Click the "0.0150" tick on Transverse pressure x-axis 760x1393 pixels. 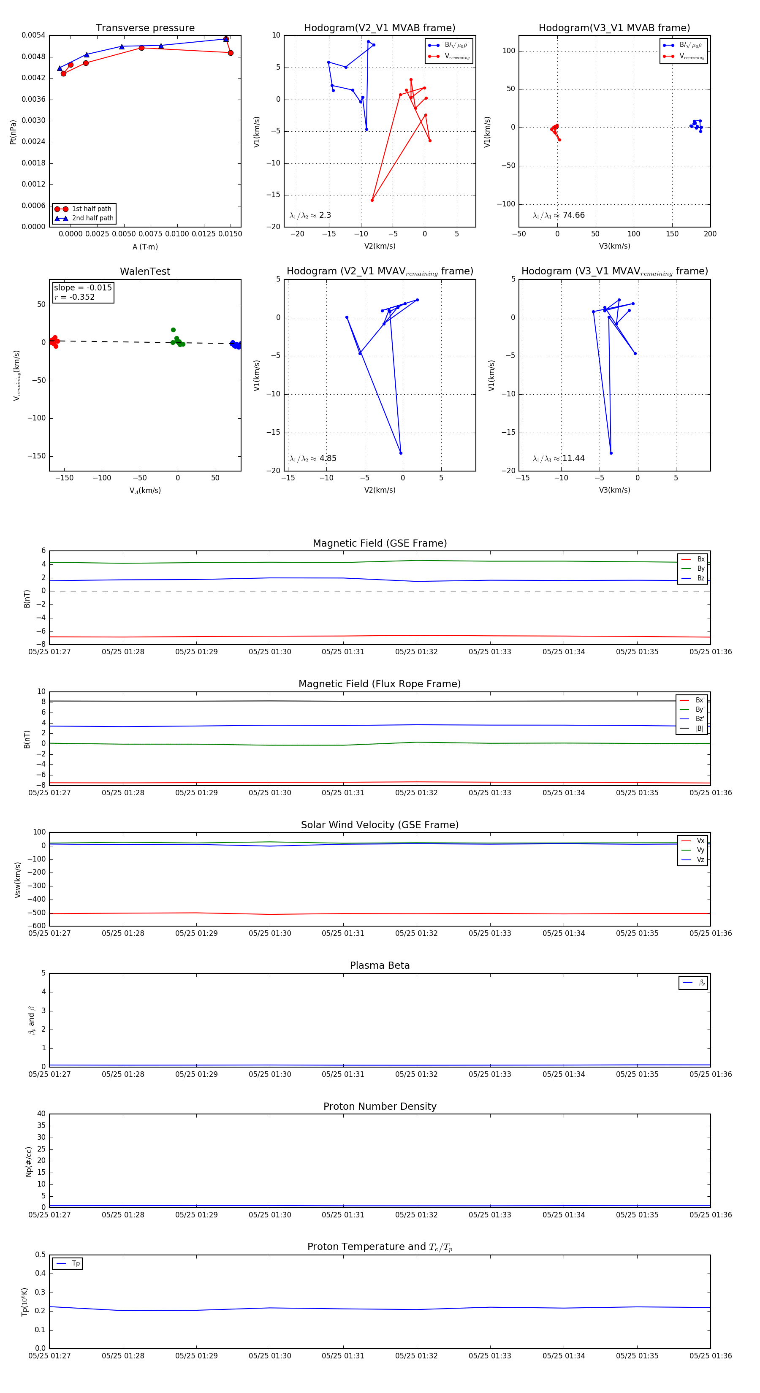[x=231, y=233]
